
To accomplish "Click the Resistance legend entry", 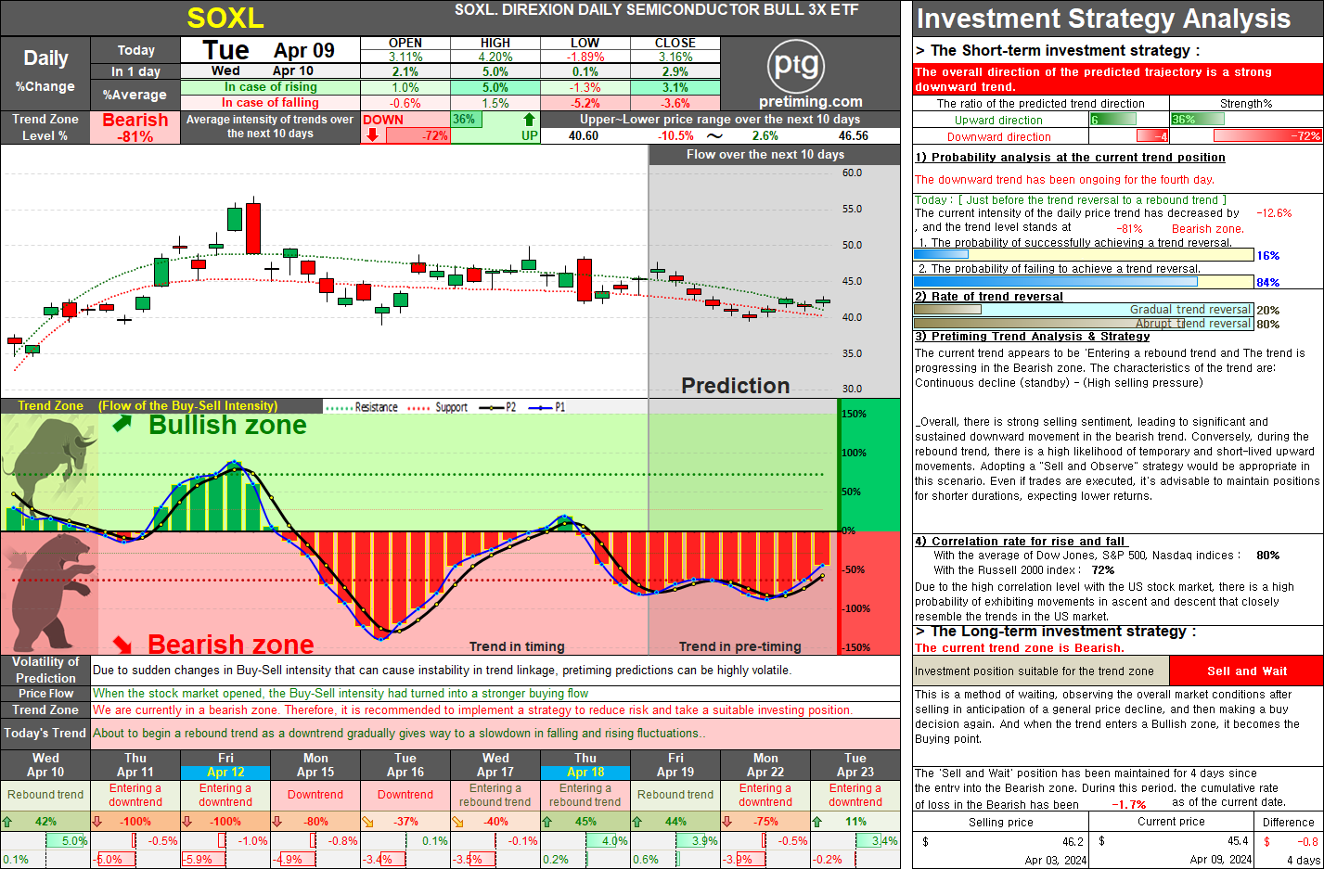I will coord(364,407).
